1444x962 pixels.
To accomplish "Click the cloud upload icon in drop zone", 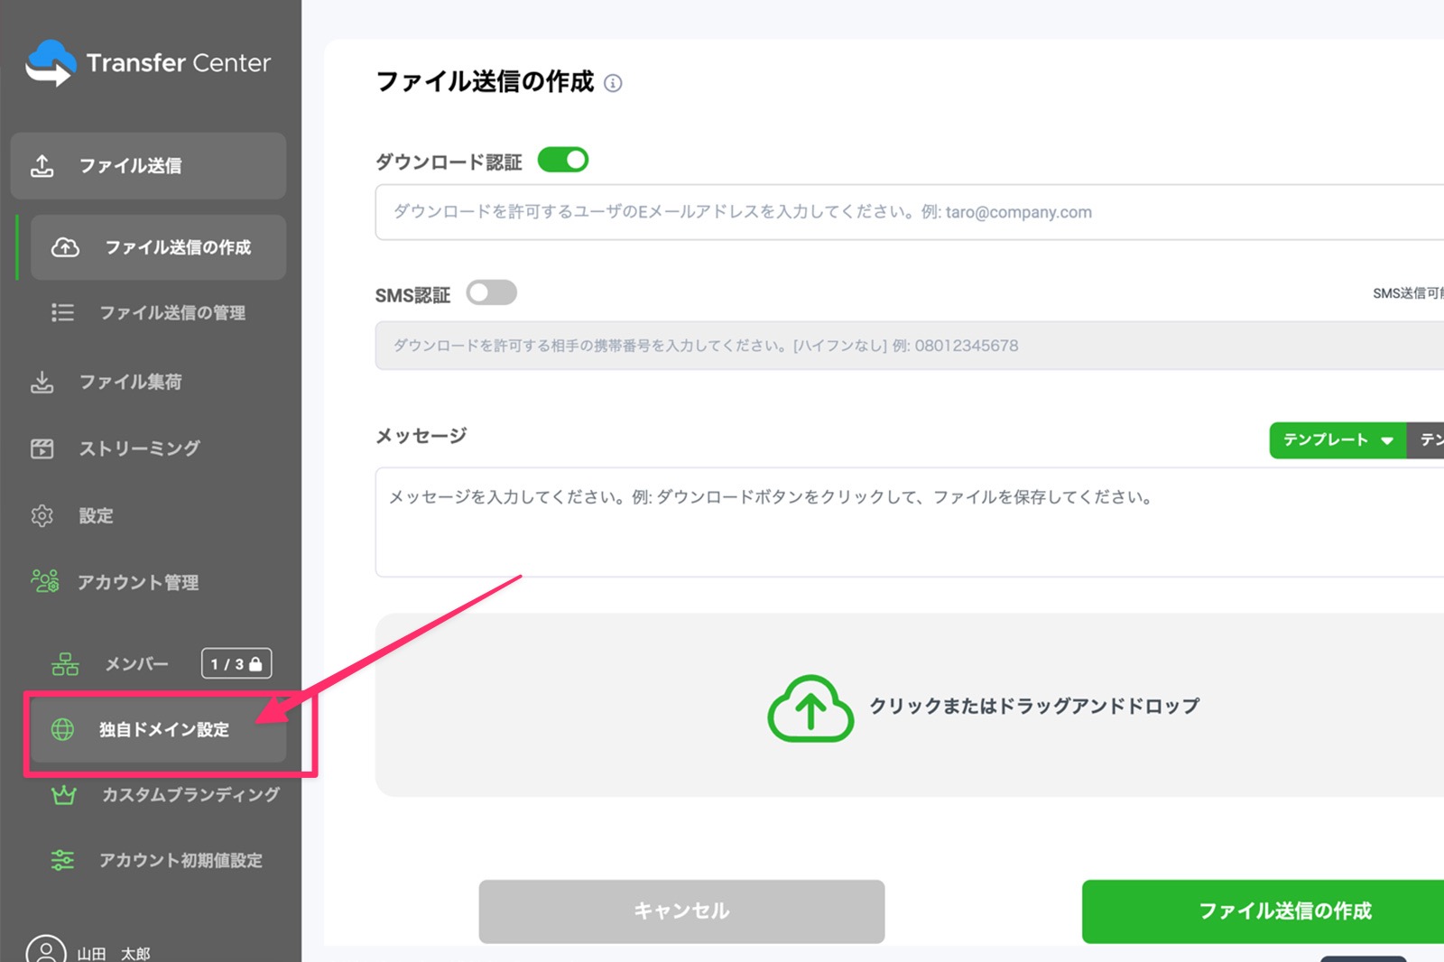I will 810,708.
